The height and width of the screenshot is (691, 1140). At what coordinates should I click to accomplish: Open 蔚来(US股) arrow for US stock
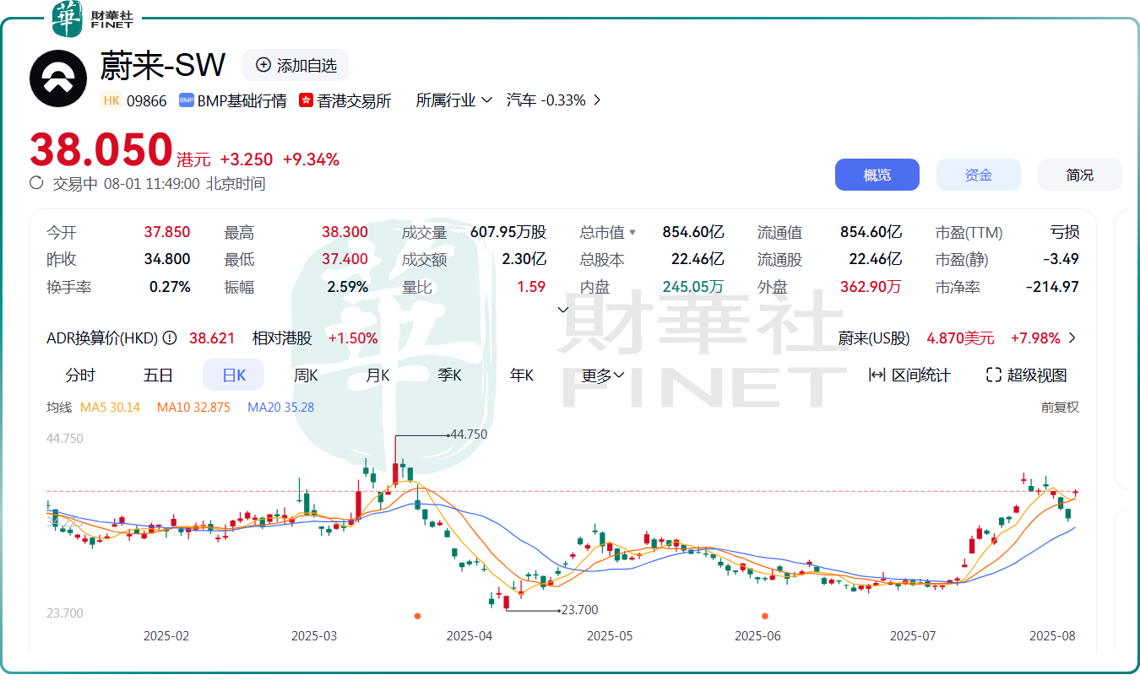(1072, 338)
